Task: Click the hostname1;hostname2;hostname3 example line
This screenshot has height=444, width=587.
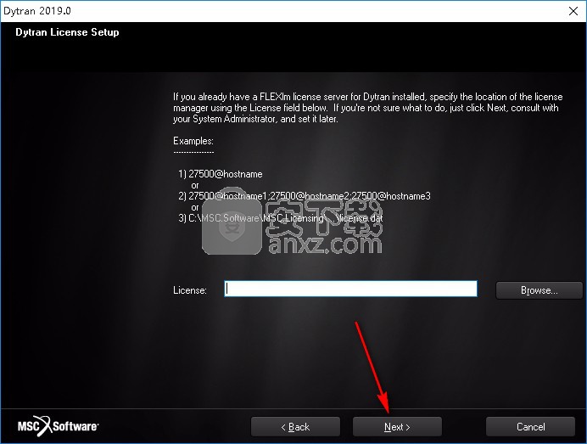Action: (x=305, y=196)
